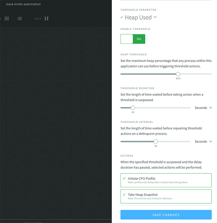Click the Save Changes button
The width and height of the screenshot is (217, 223).
coord(166,215)
